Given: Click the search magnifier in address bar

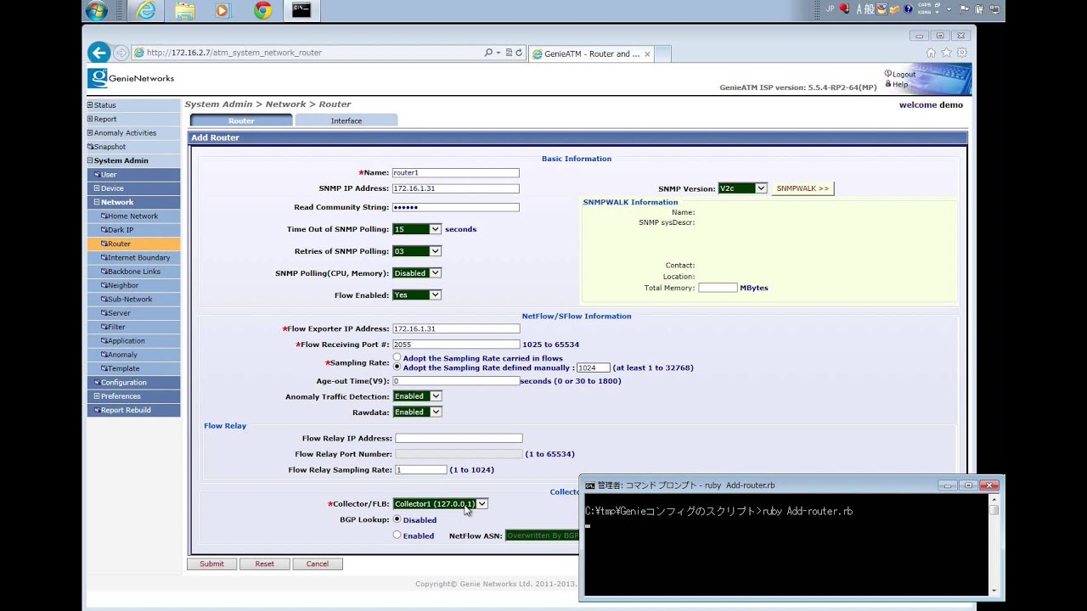Looking at the screenshot, I should tap(488, 53).
